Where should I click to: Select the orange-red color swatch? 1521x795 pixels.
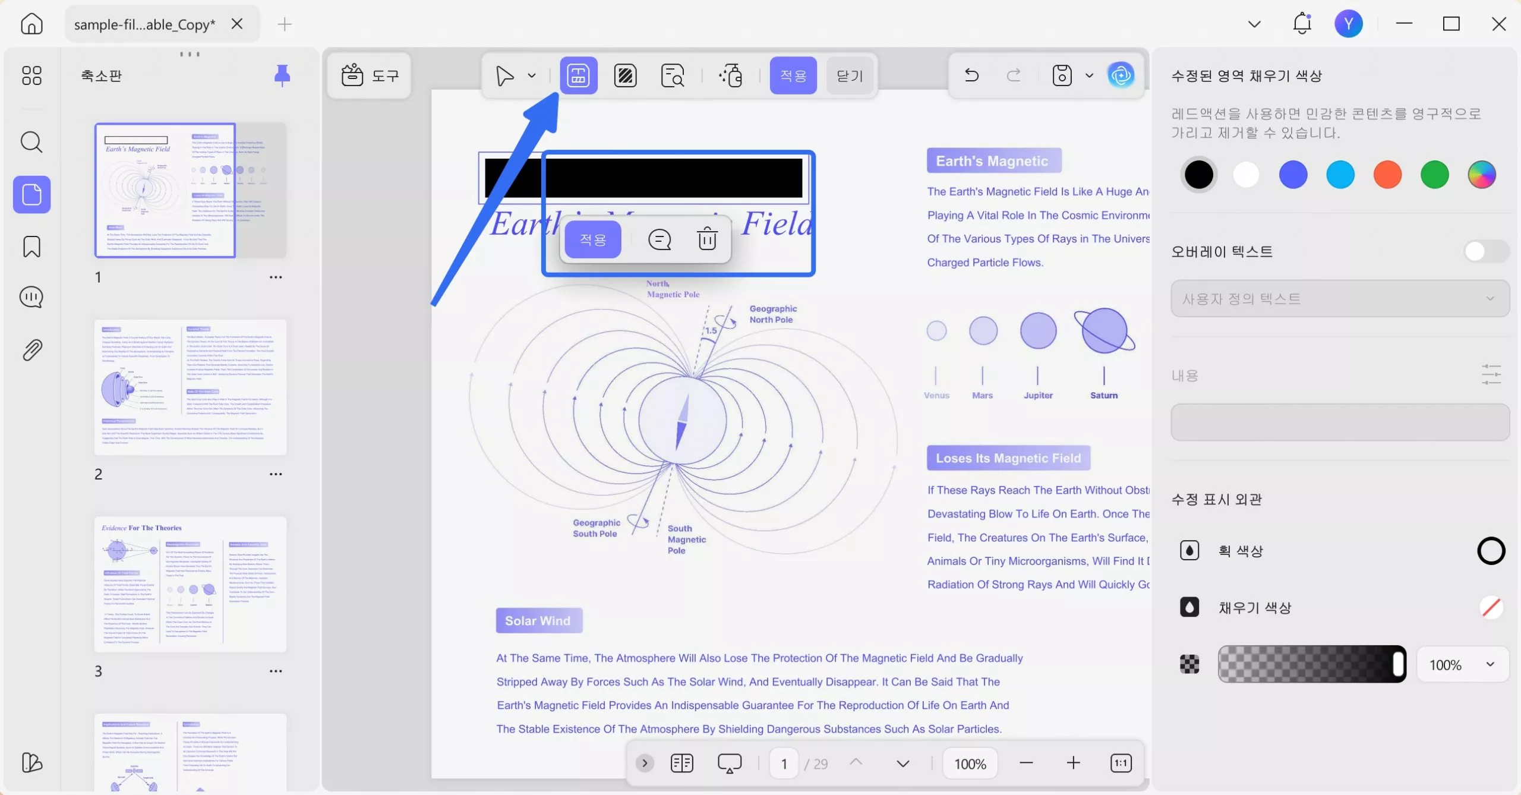(1387, 175)
